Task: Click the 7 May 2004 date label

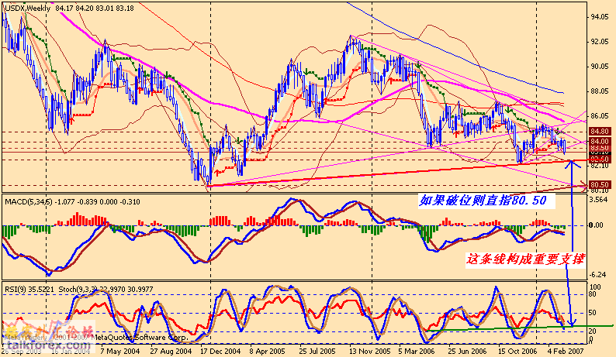Action: point(119,351)
